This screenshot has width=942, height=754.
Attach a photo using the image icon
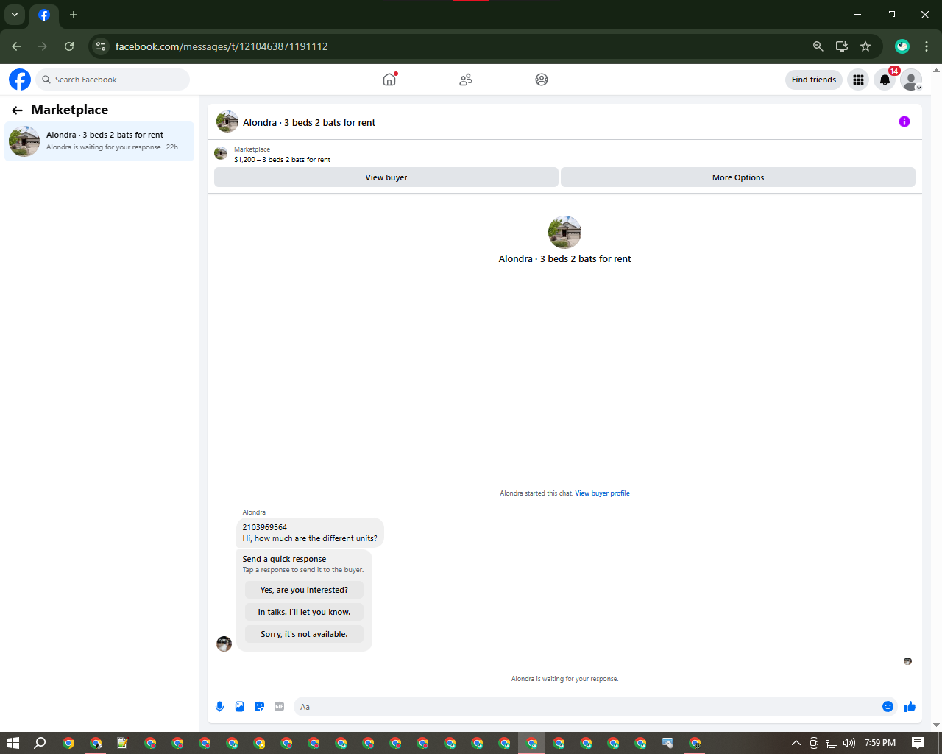pyautogui.click(x=239, y=707)
